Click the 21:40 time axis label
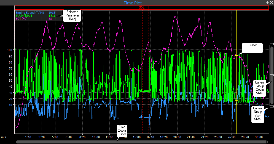274x144 pixels. point(191,137)
